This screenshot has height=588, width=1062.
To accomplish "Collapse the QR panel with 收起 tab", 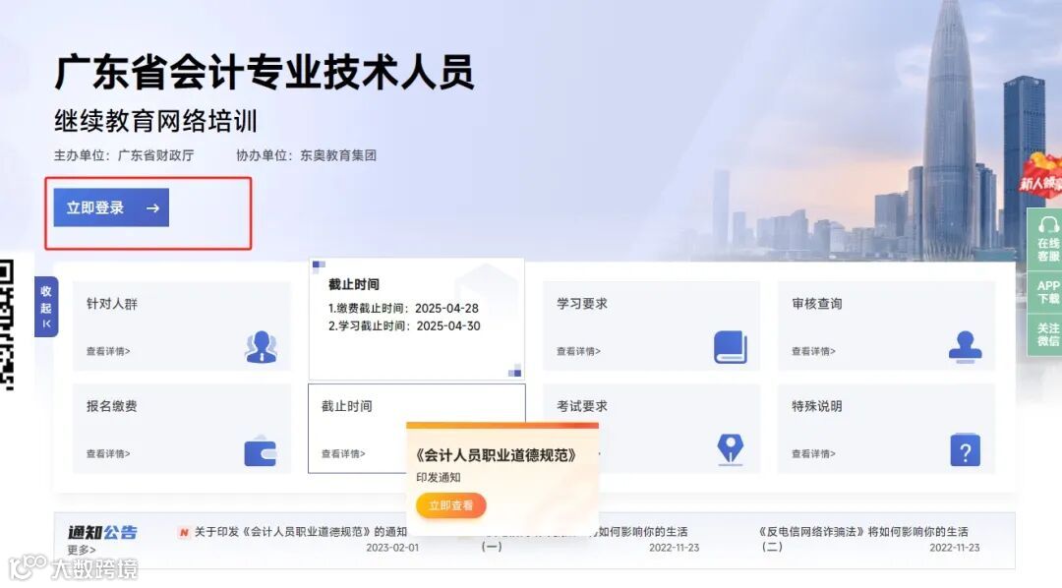I will [46, 306].
